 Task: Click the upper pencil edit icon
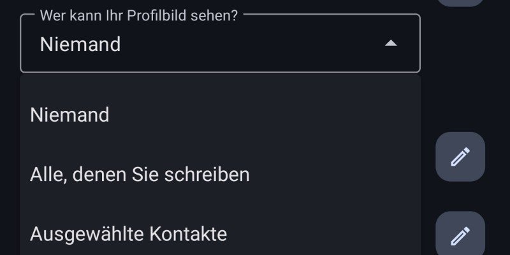tap(460, 157)
